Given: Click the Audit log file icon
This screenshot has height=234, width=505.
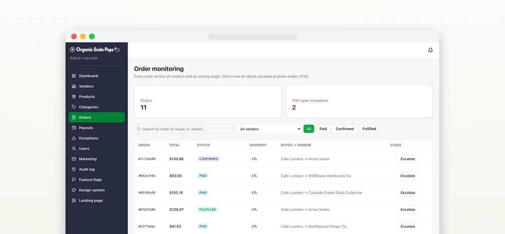Looking at the screenshot, I should coord(74,169).
